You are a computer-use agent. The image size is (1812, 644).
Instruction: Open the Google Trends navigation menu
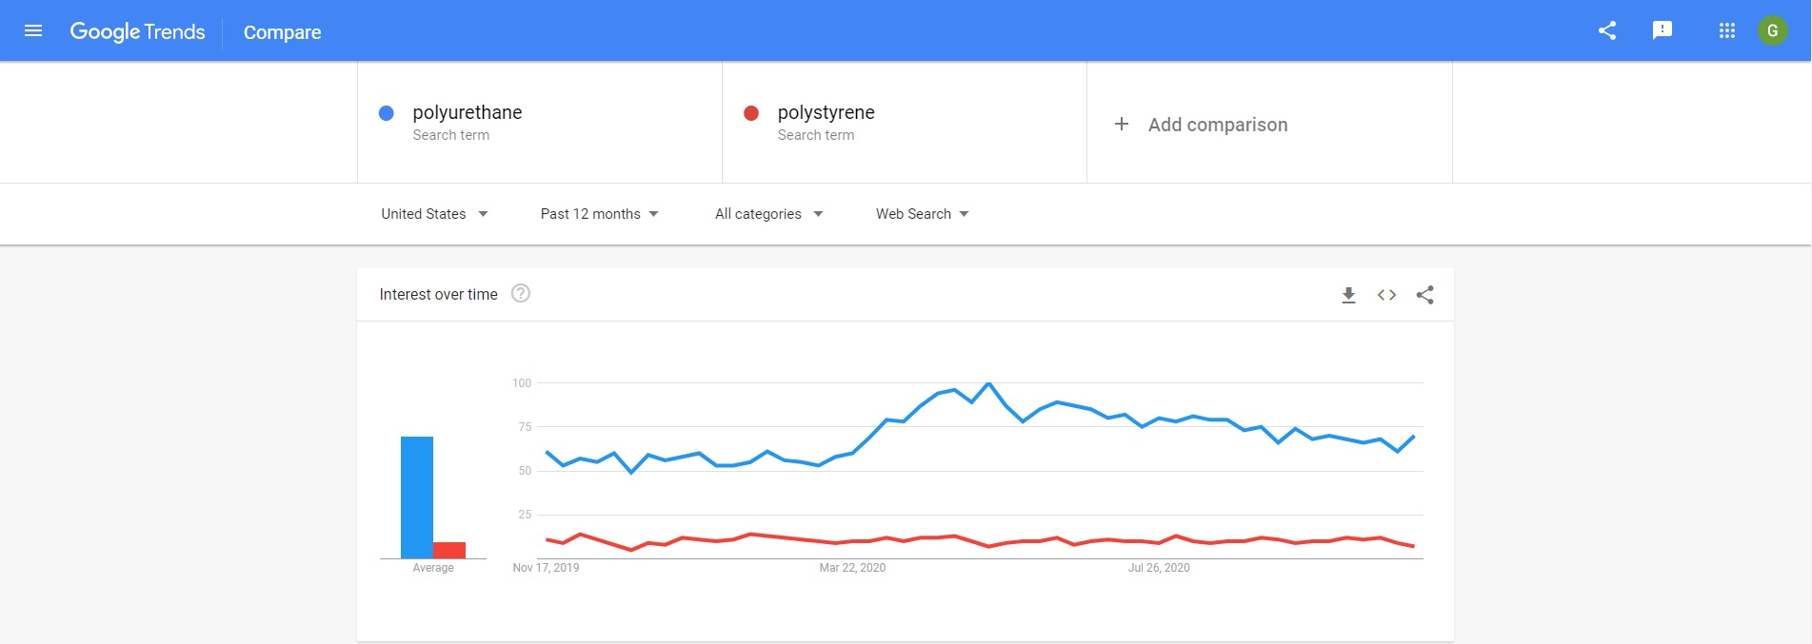tap(32, 29)
